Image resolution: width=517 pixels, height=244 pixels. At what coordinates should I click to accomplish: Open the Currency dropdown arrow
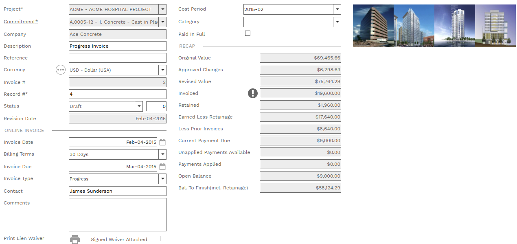[162, 70]
